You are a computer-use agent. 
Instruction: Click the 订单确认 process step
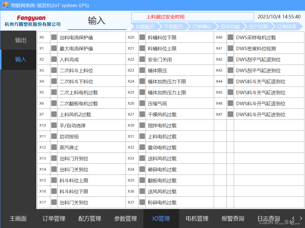pyautogui.click(x=202, y=26)
